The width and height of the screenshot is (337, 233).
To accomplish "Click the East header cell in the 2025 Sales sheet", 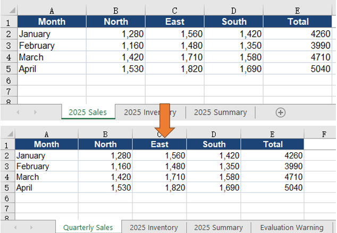I will (175, 21).
